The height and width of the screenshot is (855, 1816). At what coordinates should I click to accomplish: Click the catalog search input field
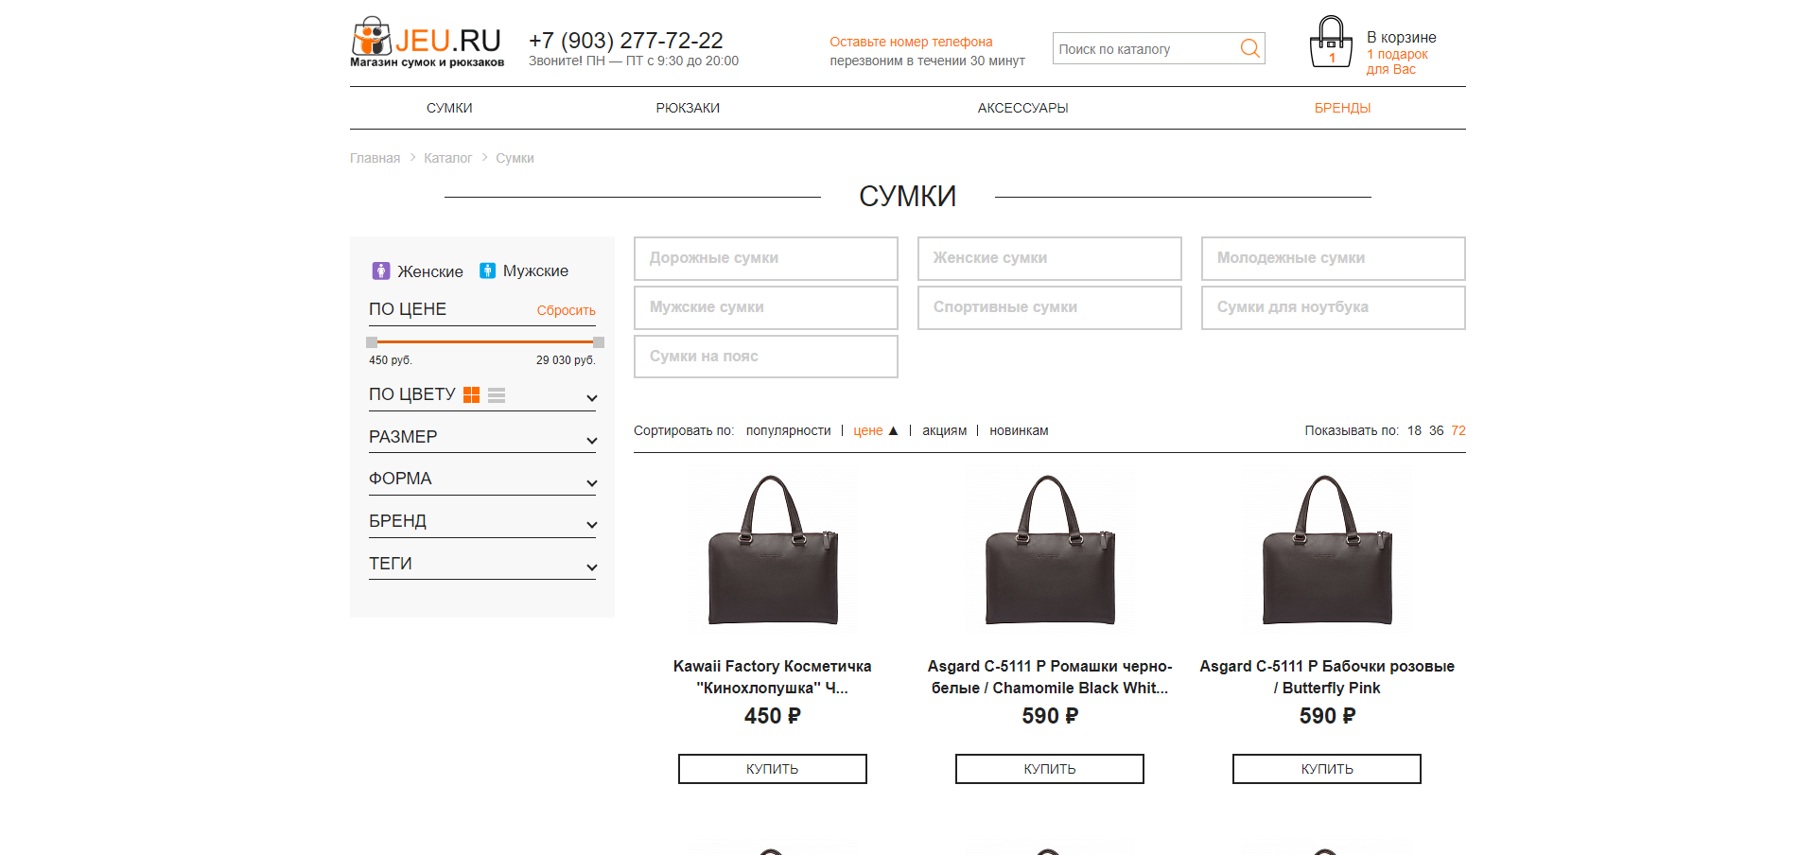(1144, 49)
